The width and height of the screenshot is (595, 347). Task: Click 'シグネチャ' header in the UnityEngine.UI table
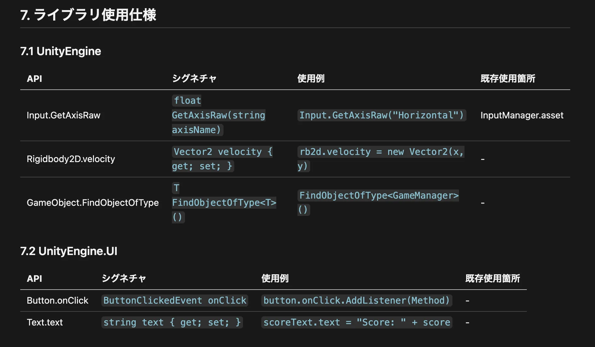tap(124, 279)
